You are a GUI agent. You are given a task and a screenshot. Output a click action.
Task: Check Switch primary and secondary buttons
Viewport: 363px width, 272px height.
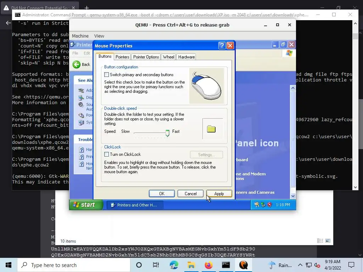(106, 75)
